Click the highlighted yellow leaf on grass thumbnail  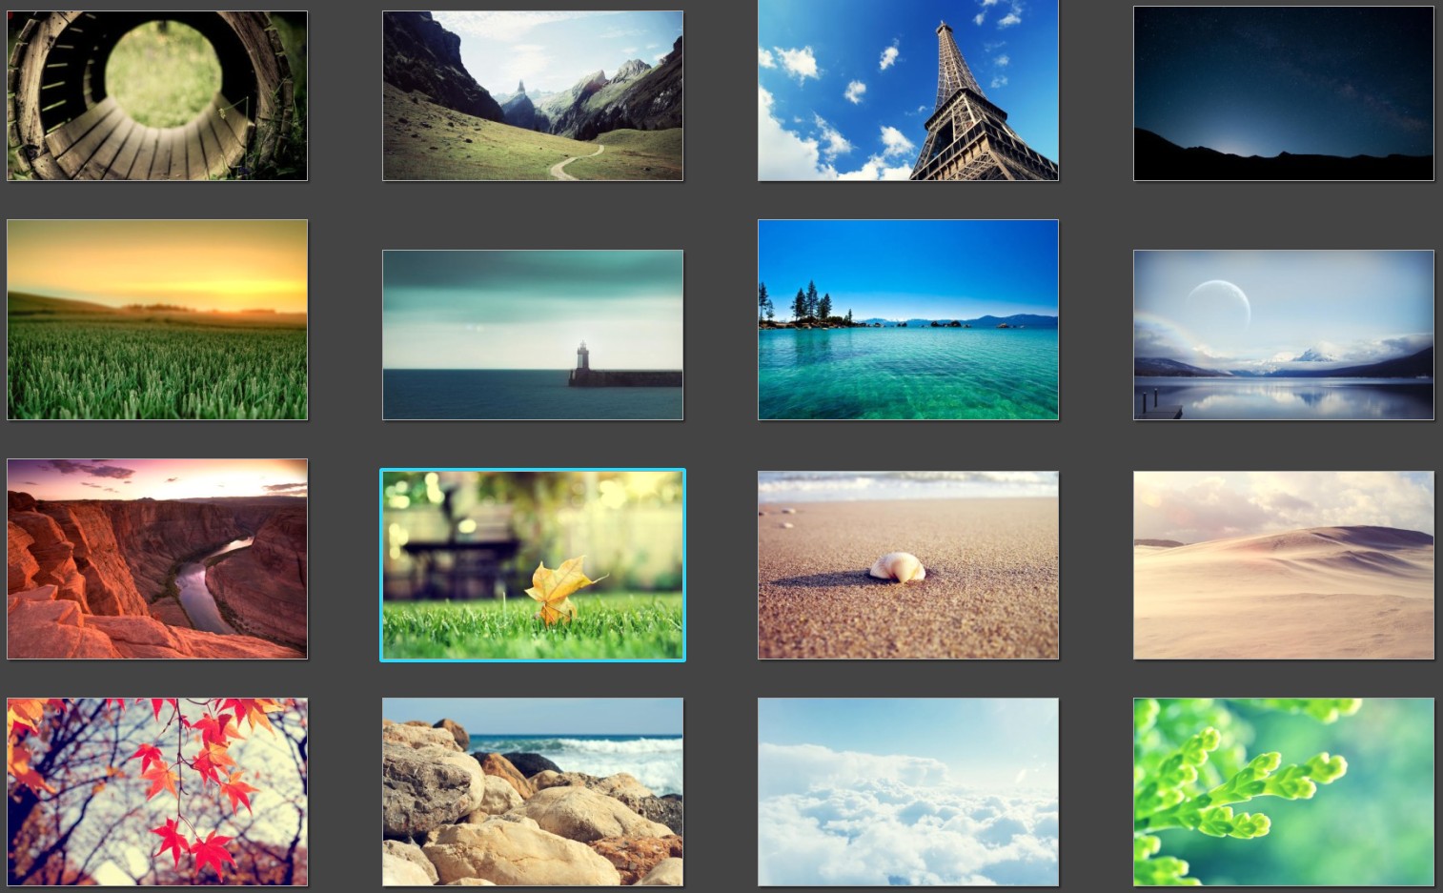pos(533,564)
